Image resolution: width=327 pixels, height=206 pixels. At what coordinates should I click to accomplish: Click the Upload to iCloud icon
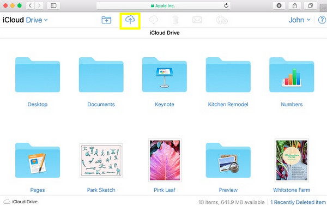pyautogui.click(x=130, y=20)
